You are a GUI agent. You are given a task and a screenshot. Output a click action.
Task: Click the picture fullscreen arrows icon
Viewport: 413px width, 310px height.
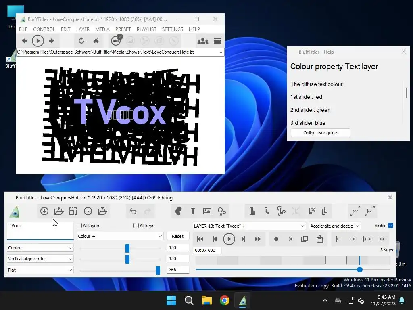point(370,211)
